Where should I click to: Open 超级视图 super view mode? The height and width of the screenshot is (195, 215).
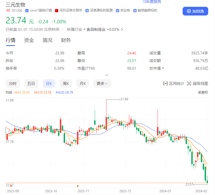click(x=198, y=83)
